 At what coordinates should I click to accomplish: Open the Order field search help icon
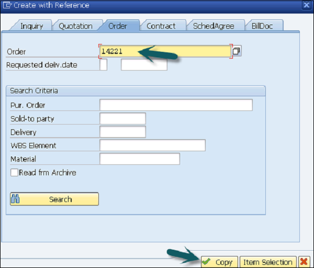point(237,51)
